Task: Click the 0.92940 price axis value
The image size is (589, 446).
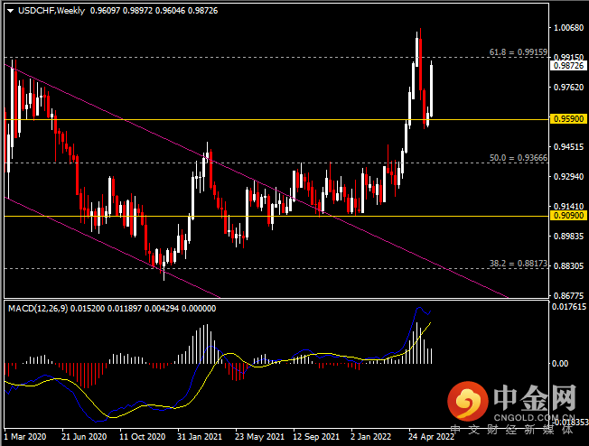Action: coord(569,176)
